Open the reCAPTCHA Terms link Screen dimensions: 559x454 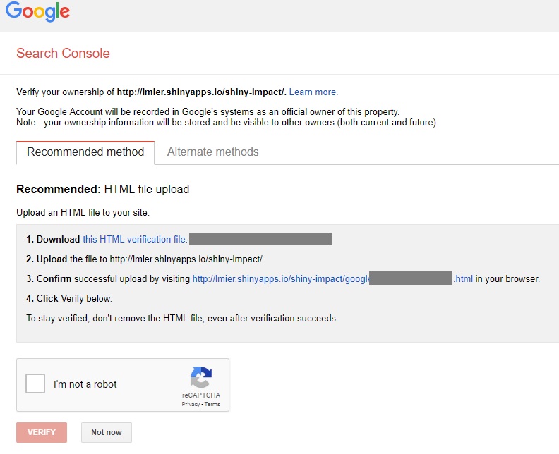pyautogui.click(x=212, y=404)
